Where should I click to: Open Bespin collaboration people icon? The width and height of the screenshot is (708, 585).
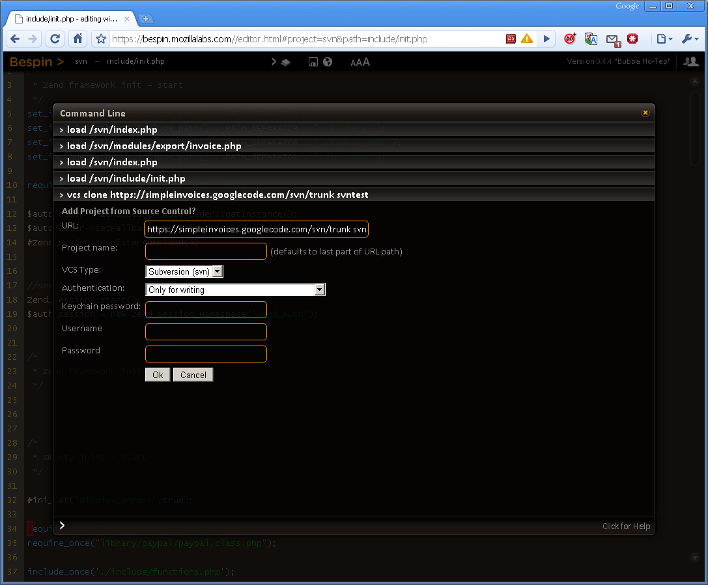coord(691,61)
